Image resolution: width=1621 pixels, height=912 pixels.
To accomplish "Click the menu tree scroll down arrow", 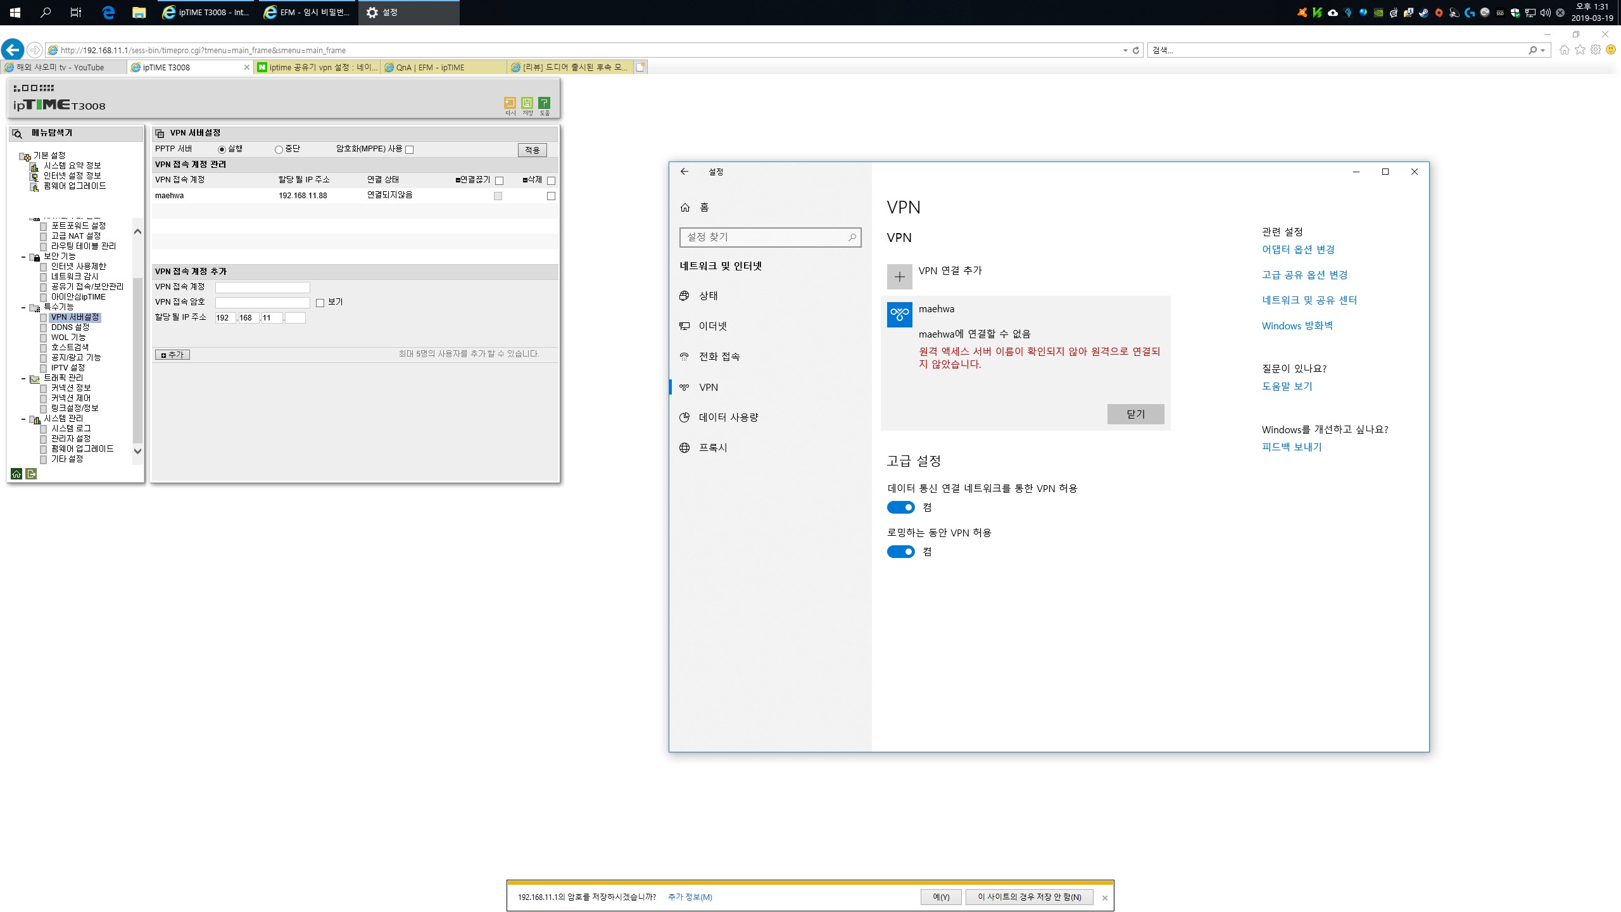I will (137, 451).
